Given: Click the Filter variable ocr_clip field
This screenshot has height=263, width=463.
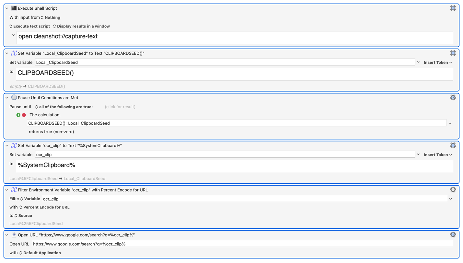Looking at the screenshot, I should coord(245,199).
